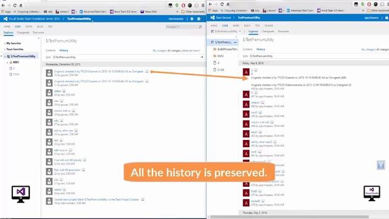Click Administrator user name in left TFS header
The height and width of the screenshot is (219, 389).
pyautogui.click(x=176, y=19)
